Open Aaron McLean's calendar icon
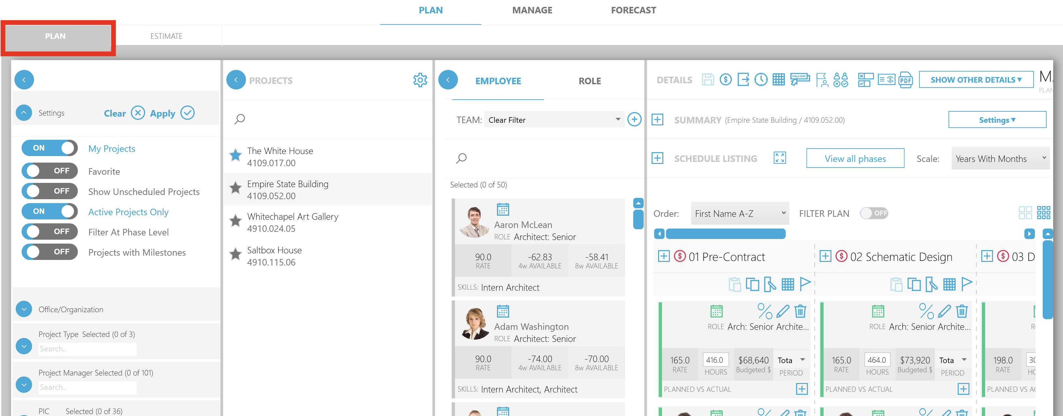 click(503, 210)
